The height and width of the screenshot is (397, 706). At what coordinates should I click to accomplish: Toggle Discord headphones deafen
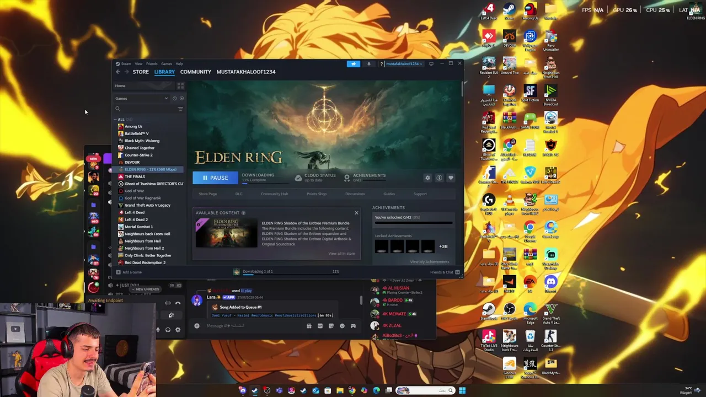[168, 330]
